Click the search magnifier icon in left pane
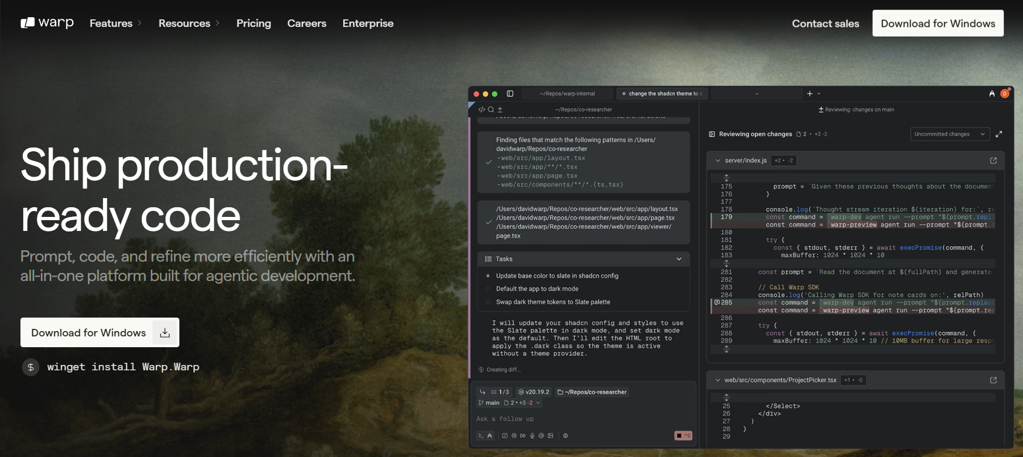 491,109
